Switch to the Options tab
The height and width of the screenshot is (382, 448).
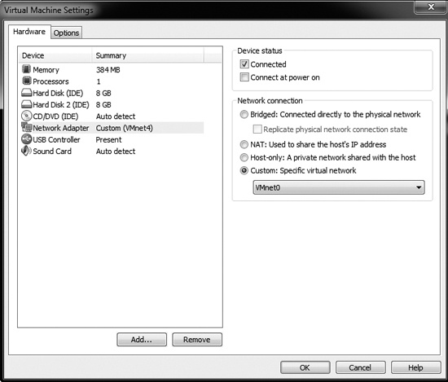coord(66,33)
